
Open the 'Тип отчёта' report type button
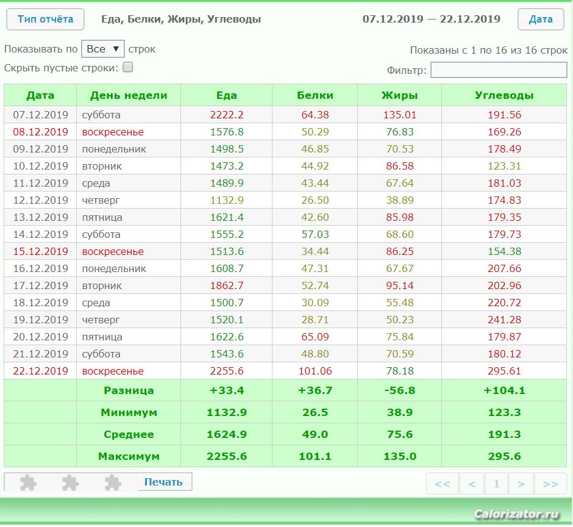pyautogui.click(x=45, y=20)
